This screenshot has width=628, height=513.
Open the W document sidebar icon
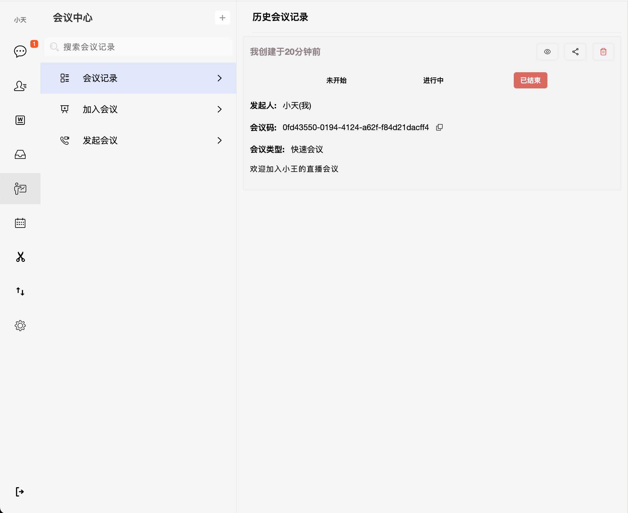click(20, 120)
